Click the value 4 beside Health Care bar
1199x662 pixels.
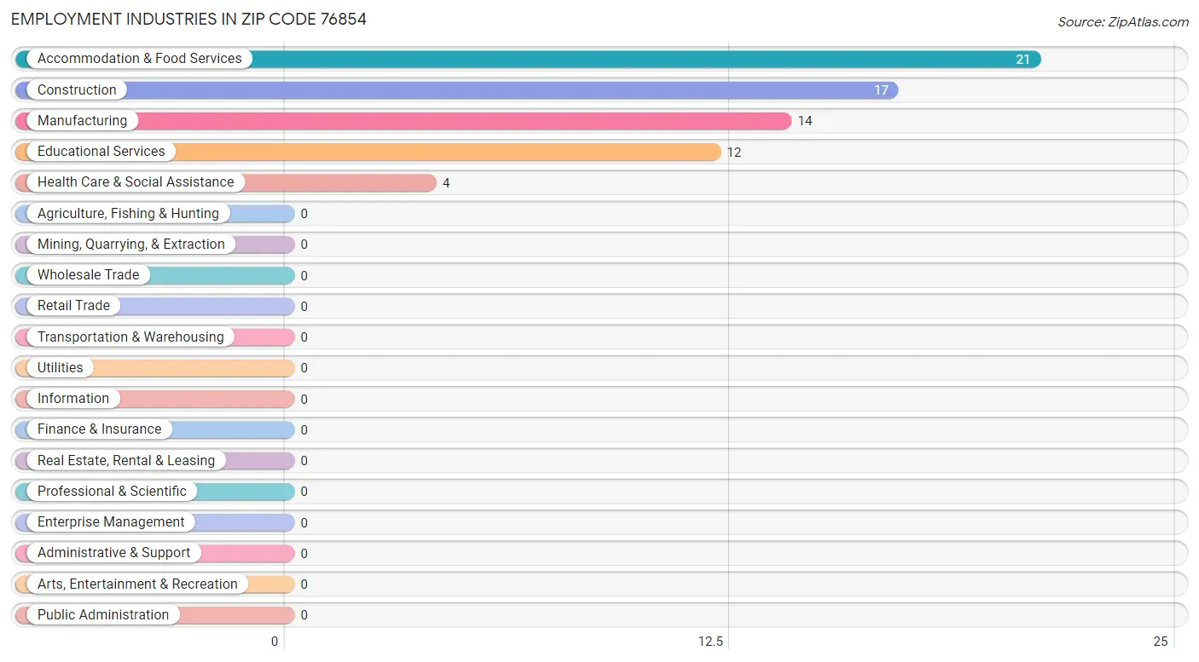coord(446,183)
